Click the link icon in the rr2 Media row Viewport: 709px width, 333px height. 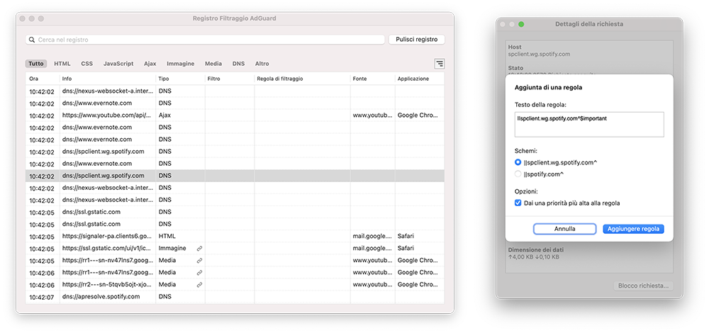click(199, 285)
